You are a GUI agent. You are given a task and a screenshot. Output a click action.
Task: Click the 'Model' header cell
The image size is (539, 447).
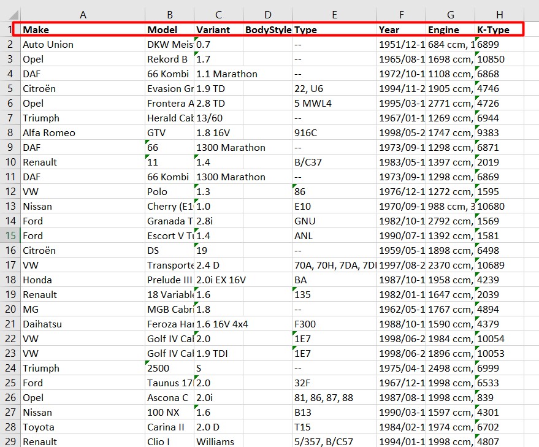(169, 29)
